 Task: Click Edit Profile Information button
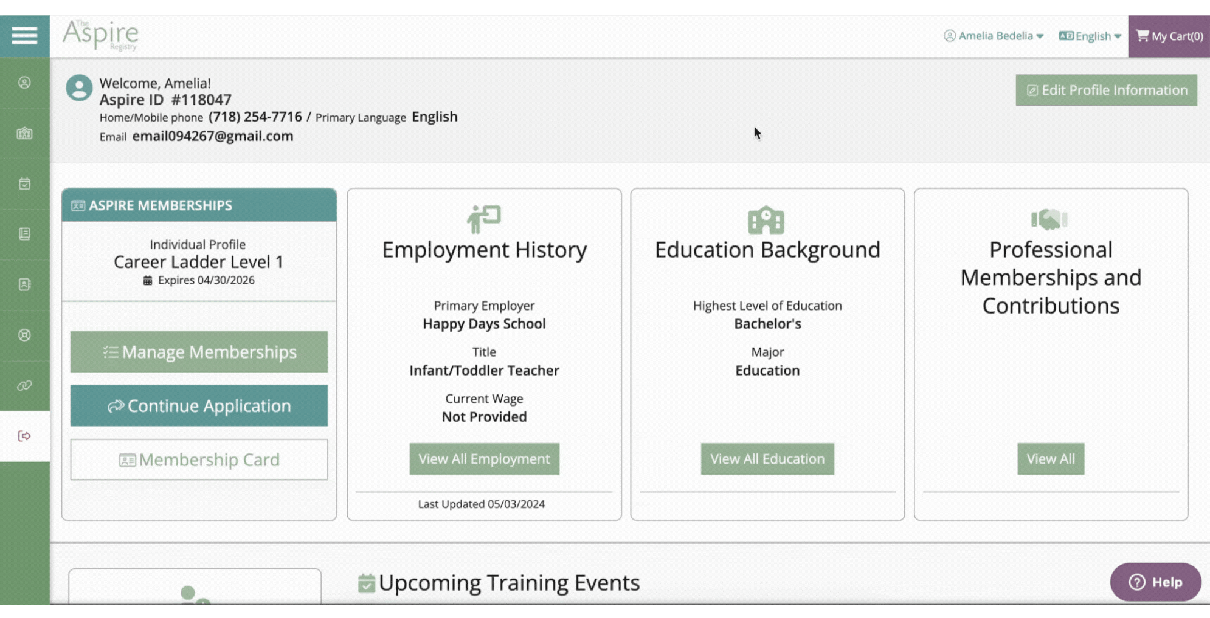pyautogui.click(x=1106, y=90)
